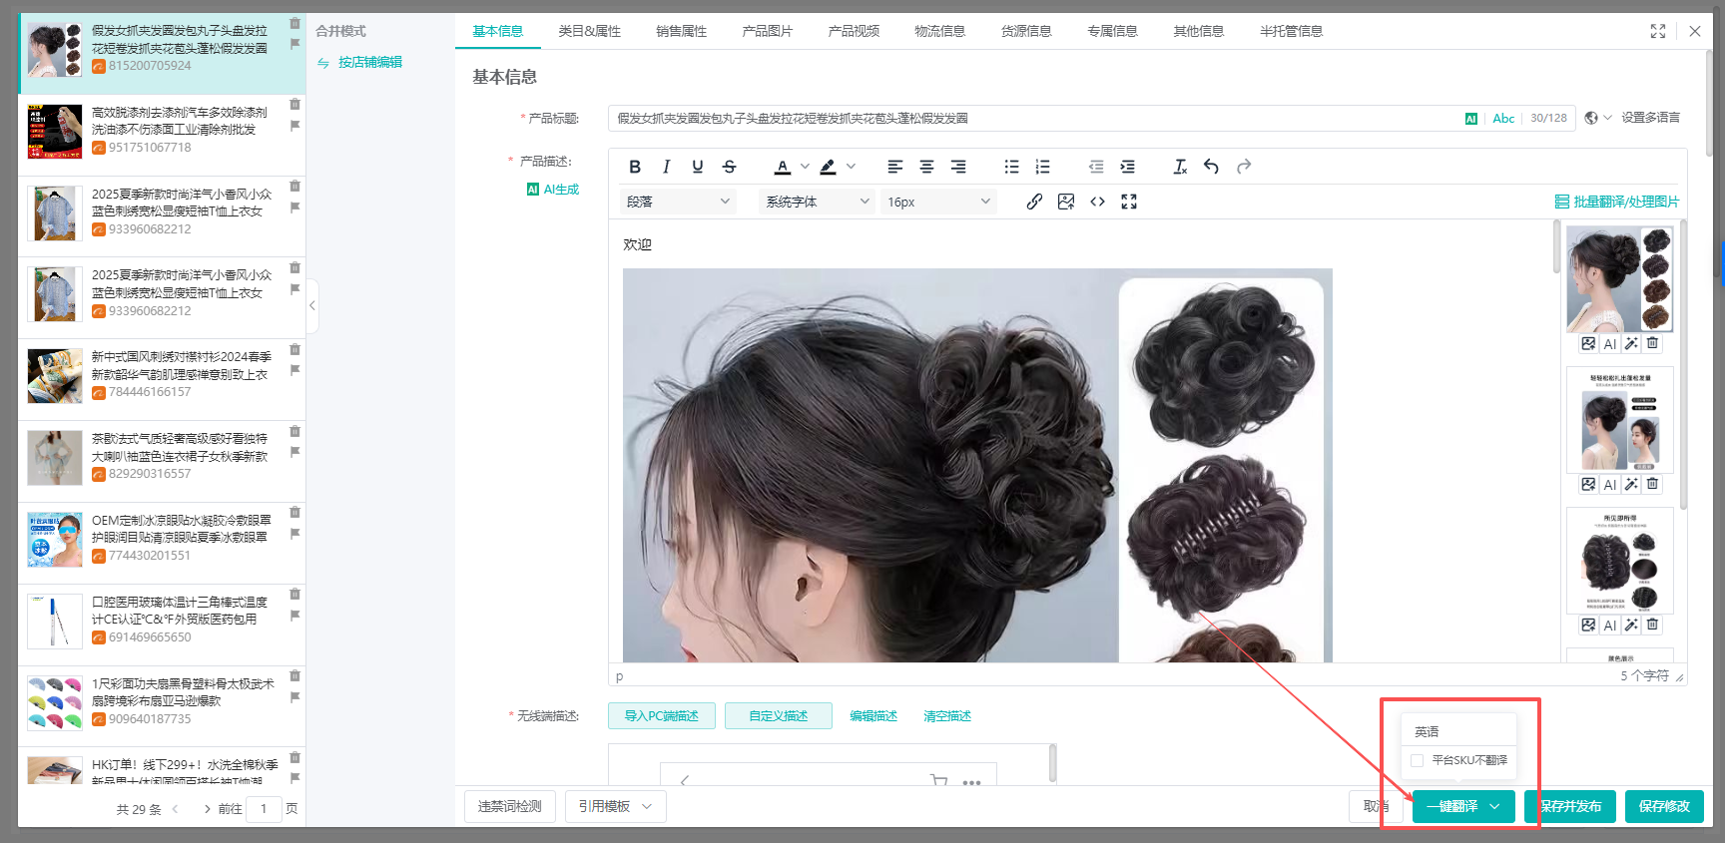Open source code view in editor

(1097, 202)
